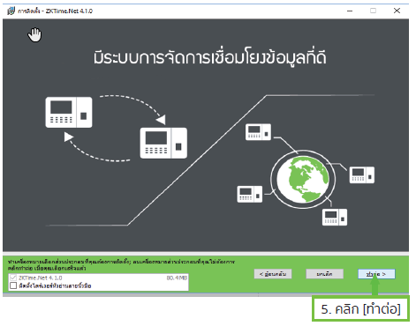Image resolution: width=416 pixels, height=326 pixels.
Task: Click the small device icon left of the globe
Action: pyautogui.click(x=250, y=194)
